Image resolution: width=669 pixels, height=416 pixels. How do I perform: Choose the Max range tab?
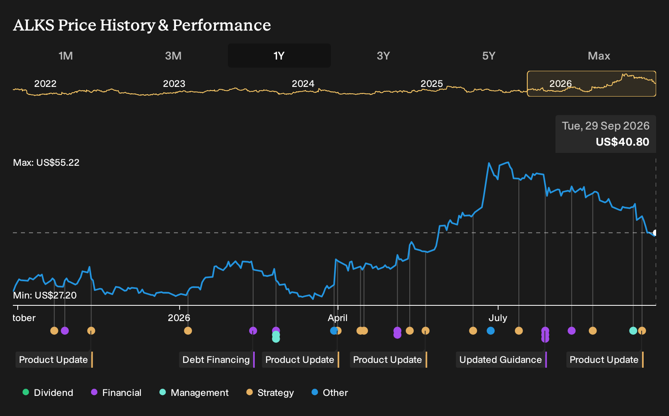(599, 56)
